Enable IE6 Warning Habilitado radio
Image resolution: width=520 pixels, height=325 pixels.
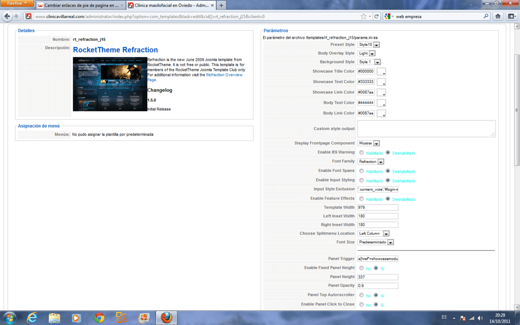362,153
